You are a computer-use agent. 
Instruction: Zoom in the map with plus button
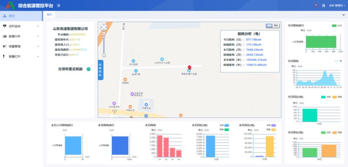[104, 33]
